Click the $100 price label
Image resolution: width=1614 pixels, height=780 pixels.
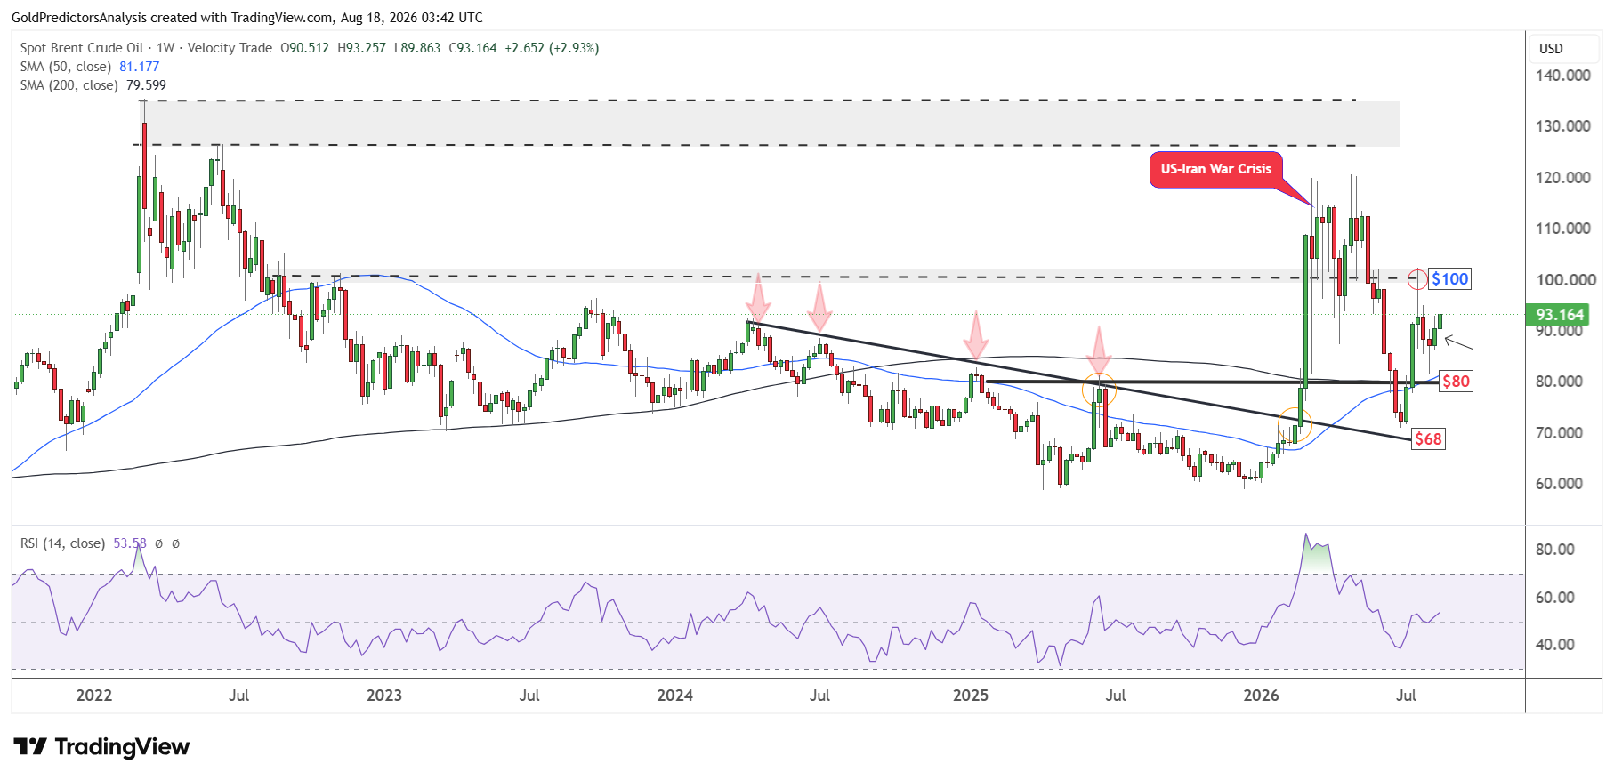tap(1449, 279)
